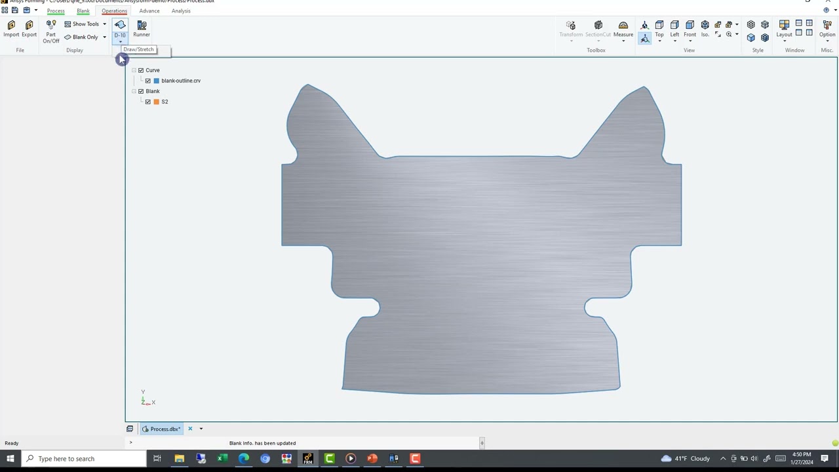Open the D-10 Draw/Stretch operation
The height and width of the screenshot is (472, 839).
tap(120, 25)
